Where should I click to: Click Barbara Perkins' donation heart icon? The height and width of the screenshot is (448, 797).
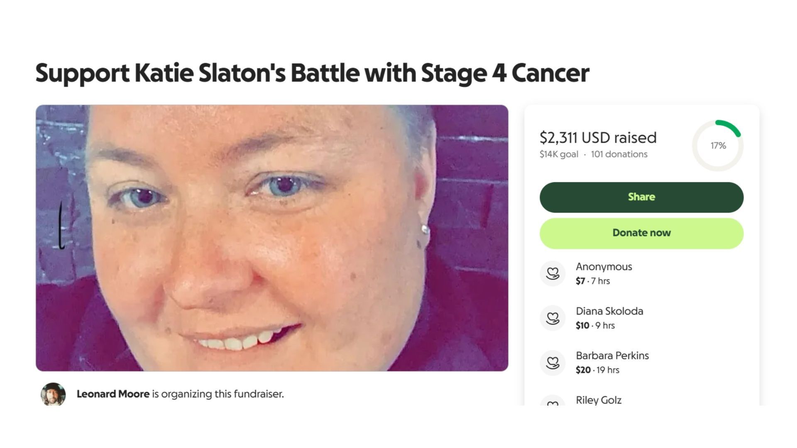tap(553, 363)
